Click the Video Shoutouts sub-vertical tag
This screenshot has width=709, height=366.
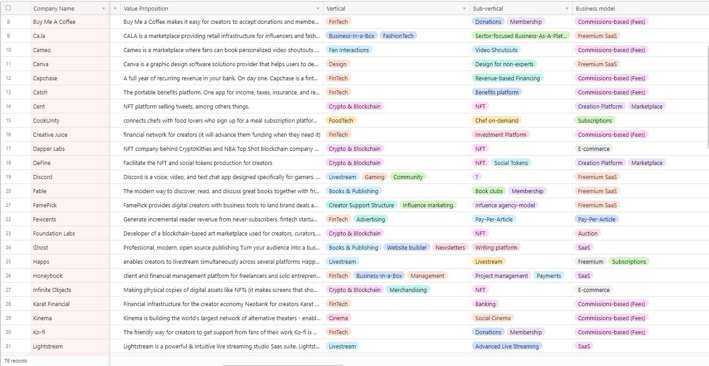(x=496, y=50)
